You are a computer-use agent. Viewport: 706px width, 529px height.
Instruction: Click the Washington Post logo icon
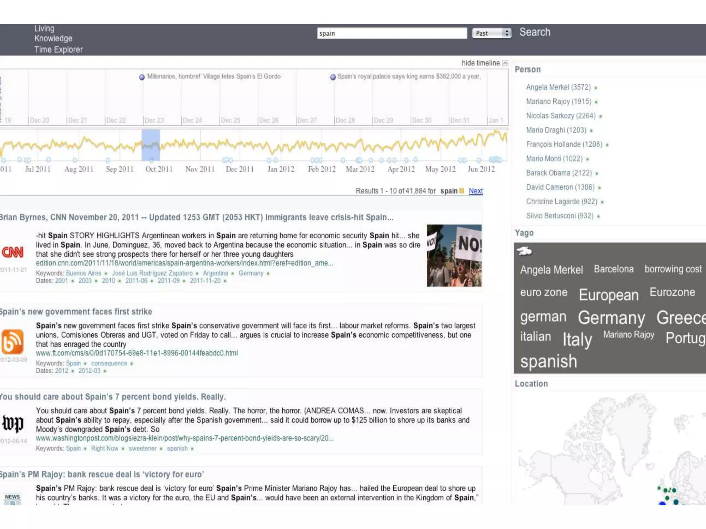13,423
